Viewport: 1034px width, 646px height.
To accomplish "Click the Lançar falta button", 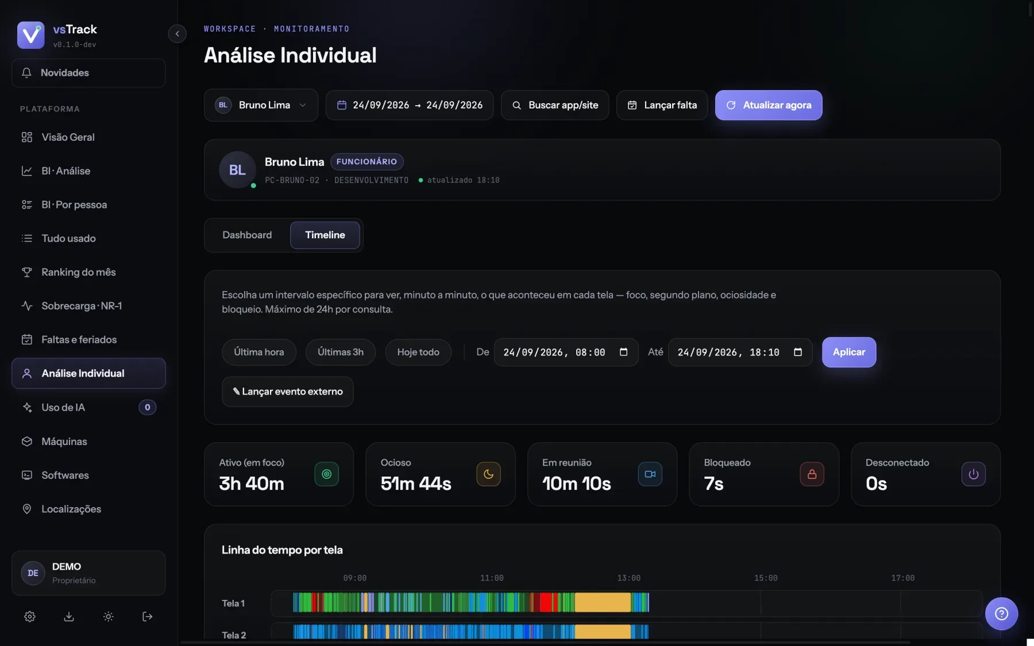I will 662,105.
